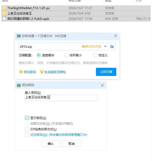This screenshot has height=161, width=156.
Task: Click the V icon for 生成超级压缩包
Action: pos(42,72)
